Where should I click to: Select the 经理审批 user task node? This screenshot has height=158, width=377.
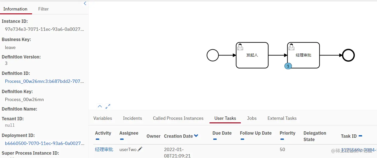pyautogui.click(x=303, y=55)
